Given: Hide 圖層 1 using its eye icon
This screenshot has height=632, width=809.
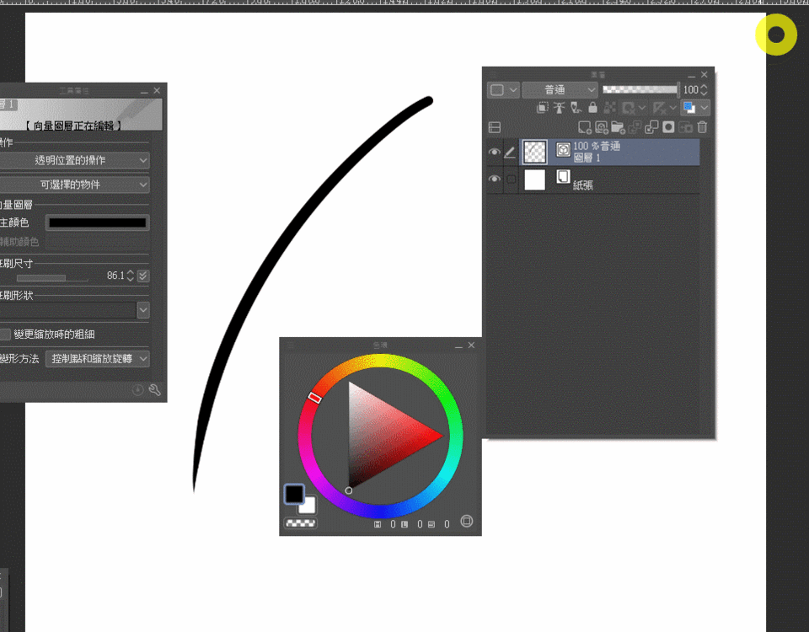Looking at the screenshot, I should (x=495, y=153).
